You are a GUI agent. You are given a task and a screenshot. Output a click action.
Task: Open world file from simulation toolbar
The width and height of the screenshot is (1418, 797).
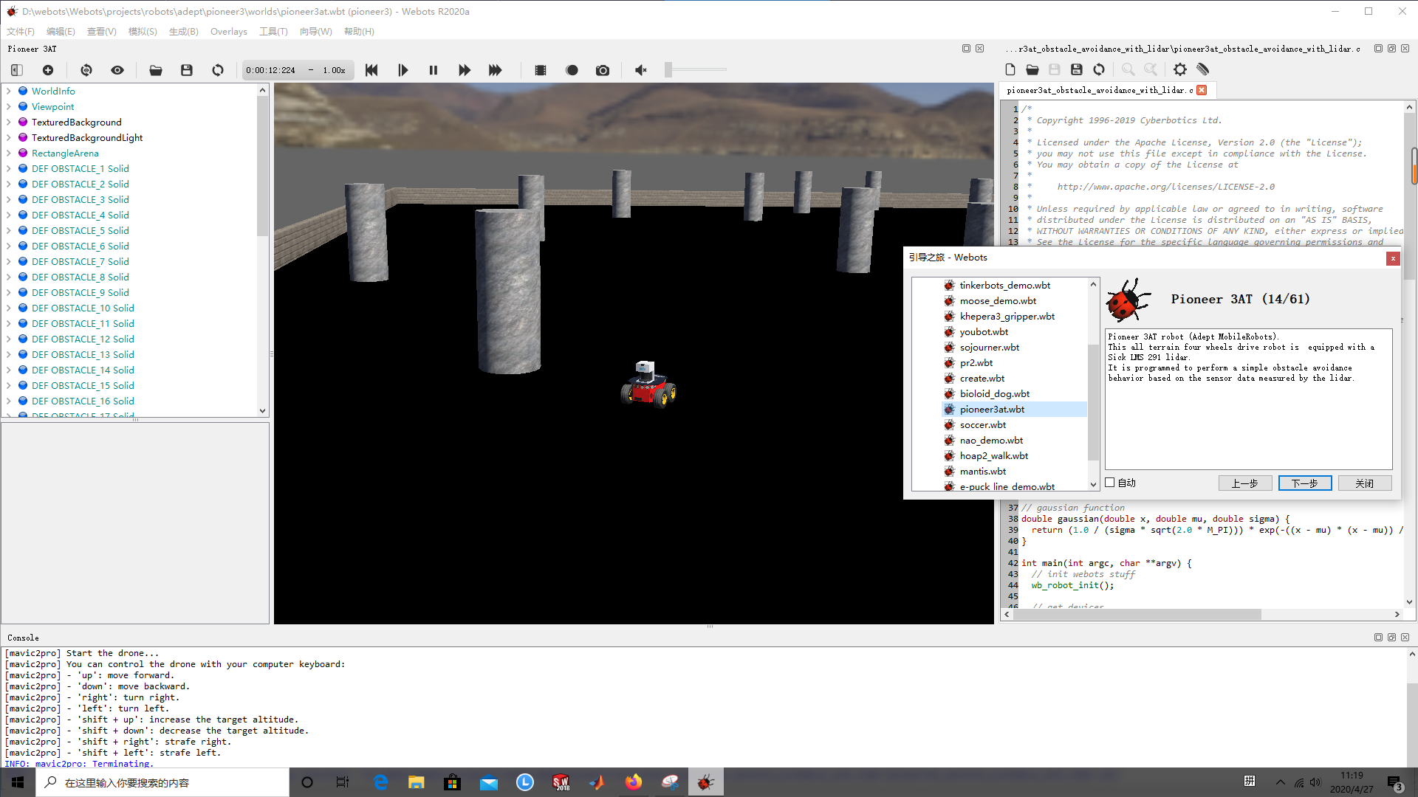pyautogui.click(x=156, y=70)
